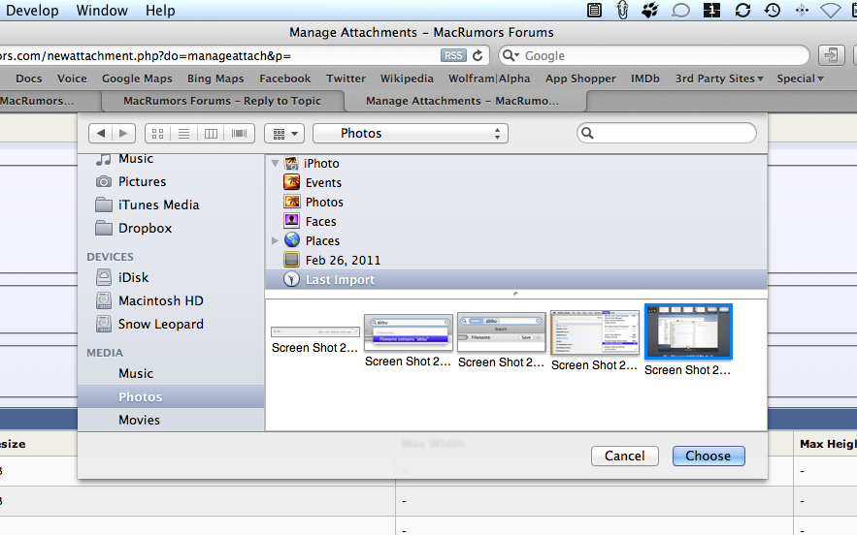The height and width of the screenshot is (535, 857).
Task: Open Wolfram|Alpha bookmark
Action: tap(489, 79)
